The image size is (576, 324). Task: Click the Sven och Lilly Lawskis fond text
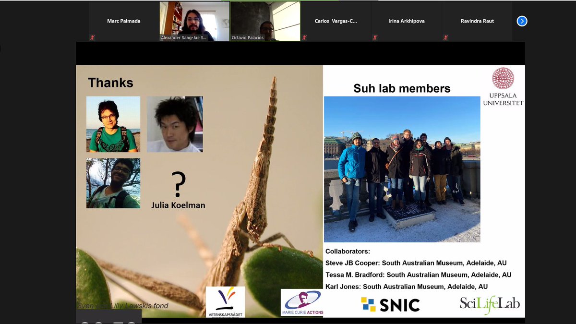tap(122, 306)
